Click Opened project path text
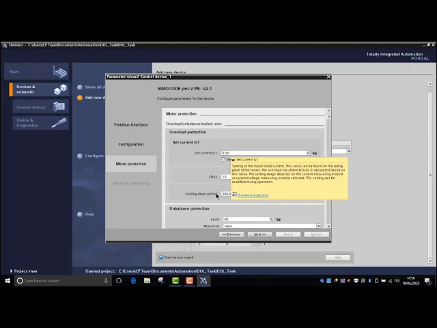This screenshot has width=437, height=328. tap(177, 271)
